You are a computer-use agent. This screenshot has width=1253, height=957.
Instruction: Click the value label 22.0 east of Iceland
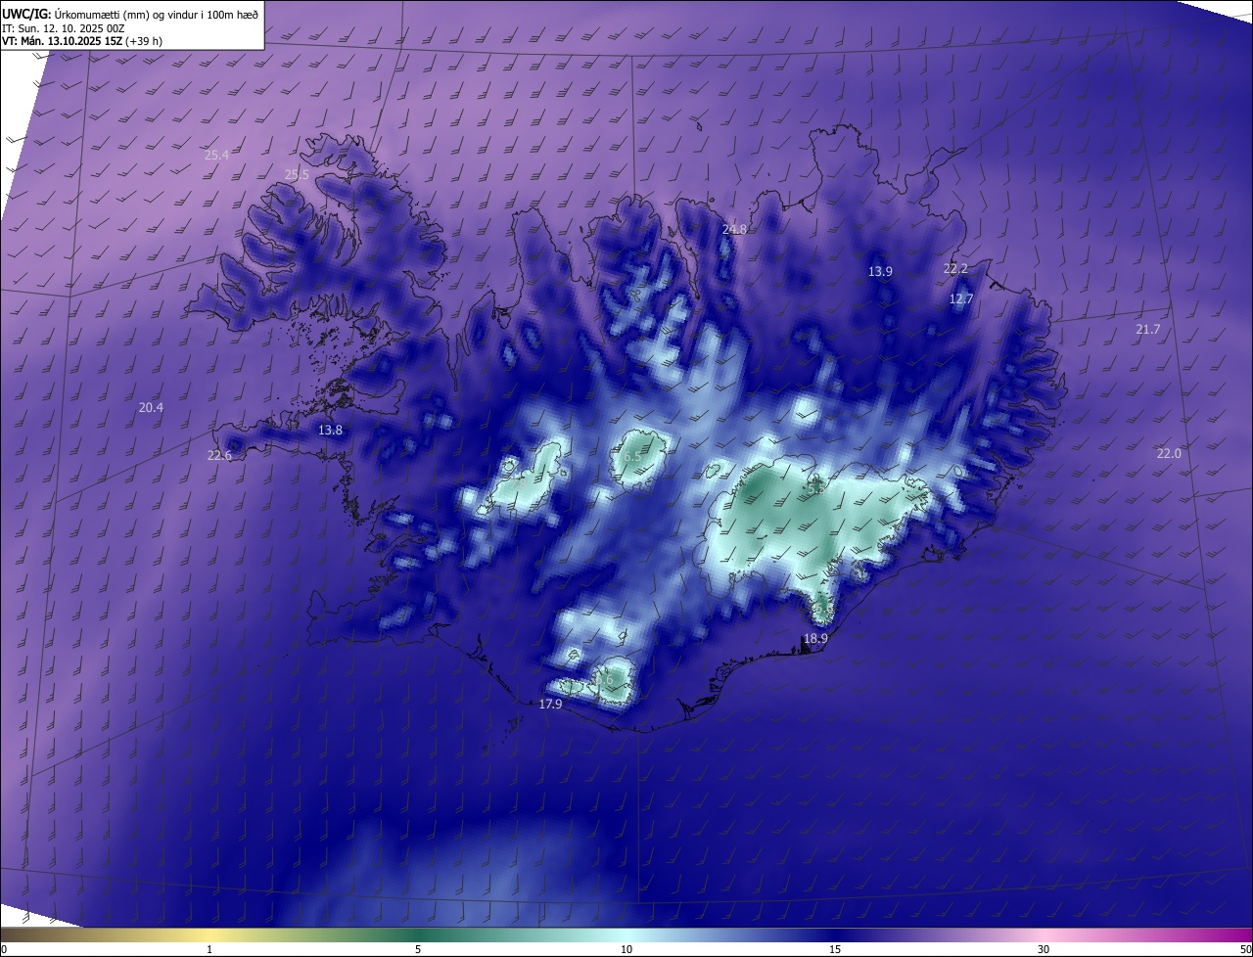(1169, 453)
